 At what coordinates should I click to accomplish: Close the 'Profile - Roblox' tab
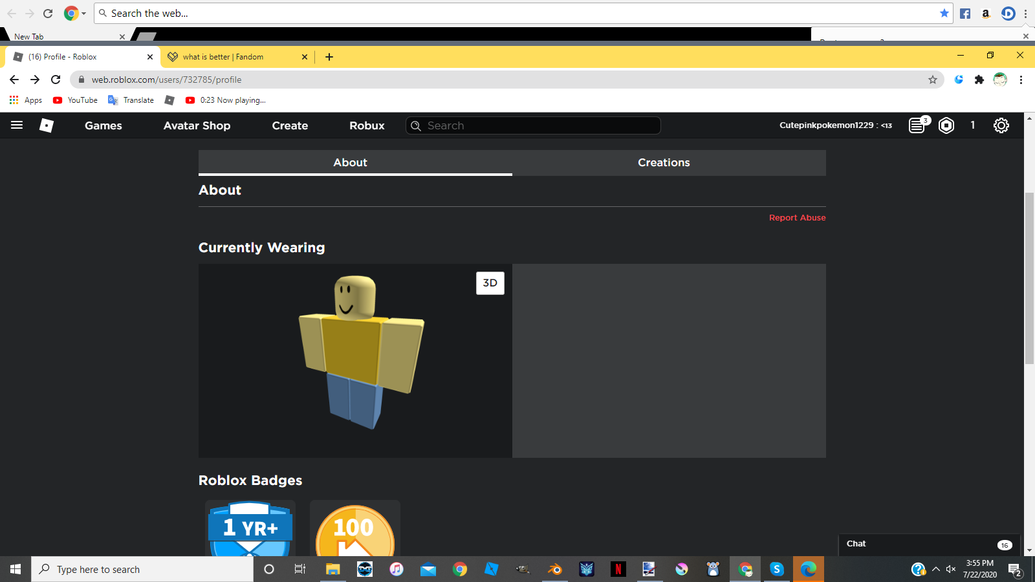(x=150, y=57)
